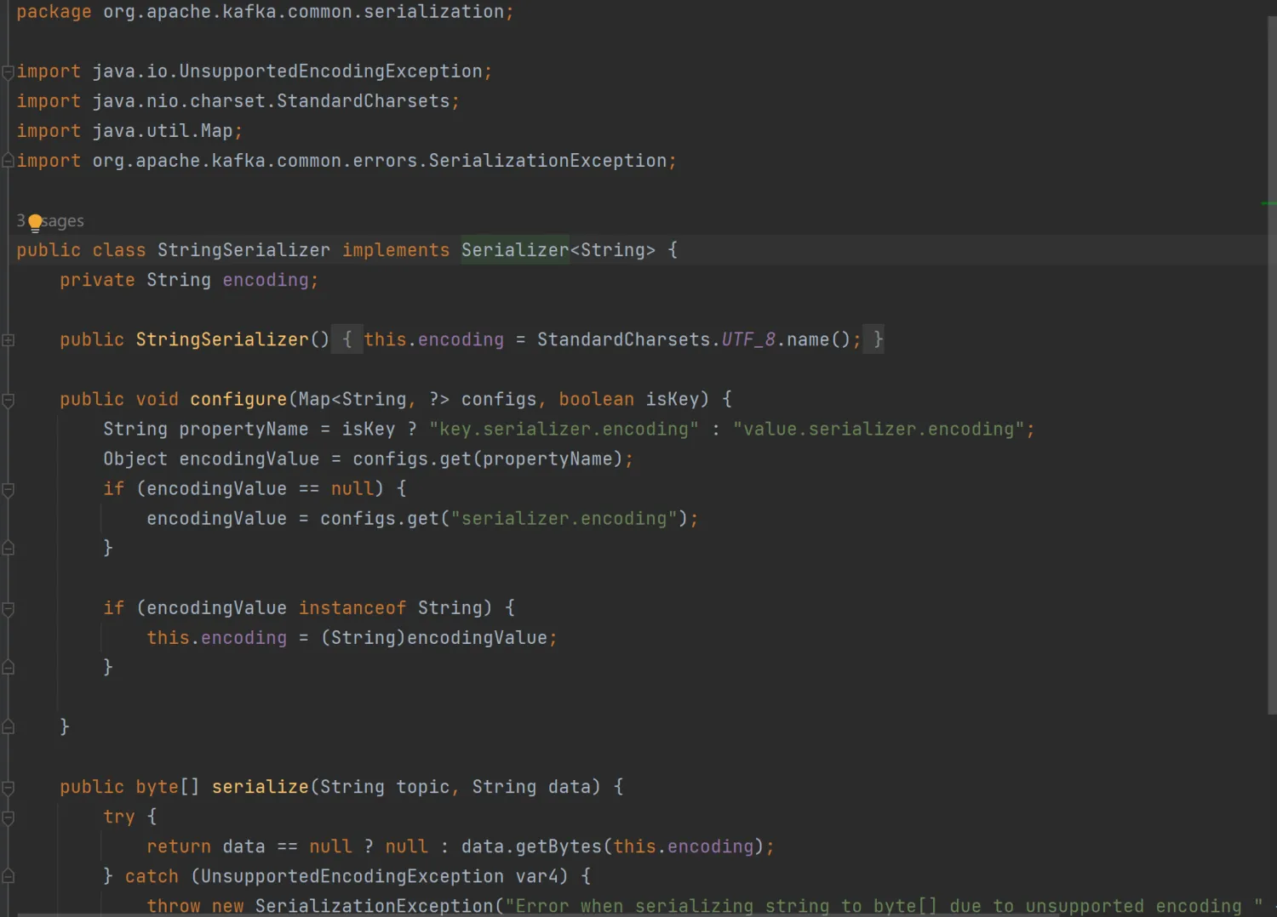
Task: Place the cursor on the UTF_8 constant
Action: tap(748, 339)
